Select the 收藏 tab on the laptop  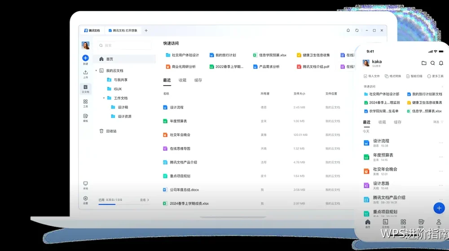[182, 80]
